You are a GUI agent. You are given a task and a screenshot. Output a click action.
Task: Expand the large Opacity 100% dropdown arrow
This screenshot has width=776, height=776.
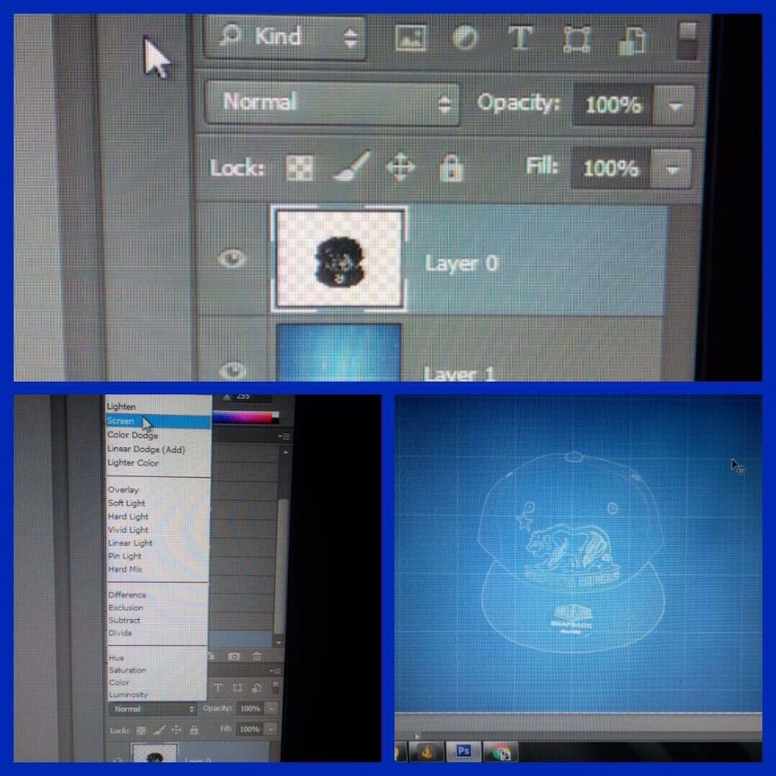pyautogui.click(x=675, y=105)
